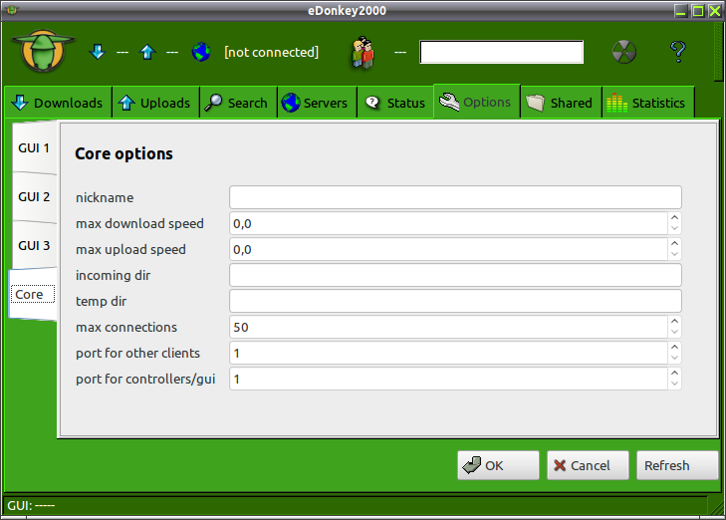Screen dimensions: 726x520
Task: Click the port for controllers/gui field
Action: 448,380
